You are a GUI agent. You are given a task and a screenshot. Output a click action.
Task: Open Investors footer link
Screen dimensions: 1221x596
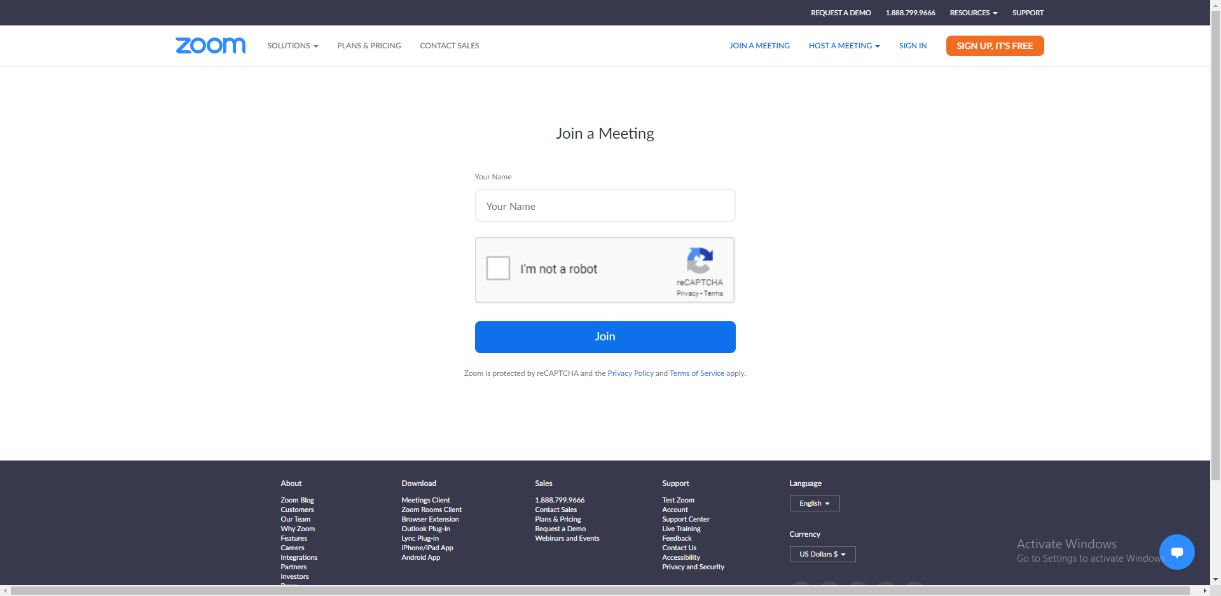pyautogui.click(x=295, y=576)
